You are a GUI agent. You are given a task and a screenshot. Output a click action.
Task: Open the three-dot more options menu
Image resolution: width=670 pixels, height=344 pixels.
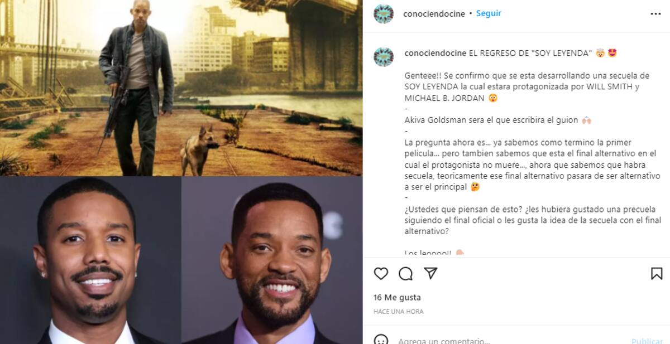coord(656,14)
